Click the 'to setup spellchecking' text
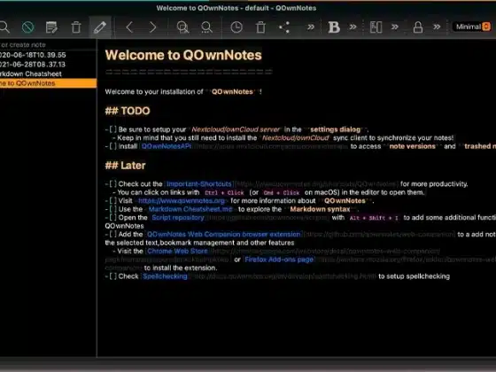 414,276
